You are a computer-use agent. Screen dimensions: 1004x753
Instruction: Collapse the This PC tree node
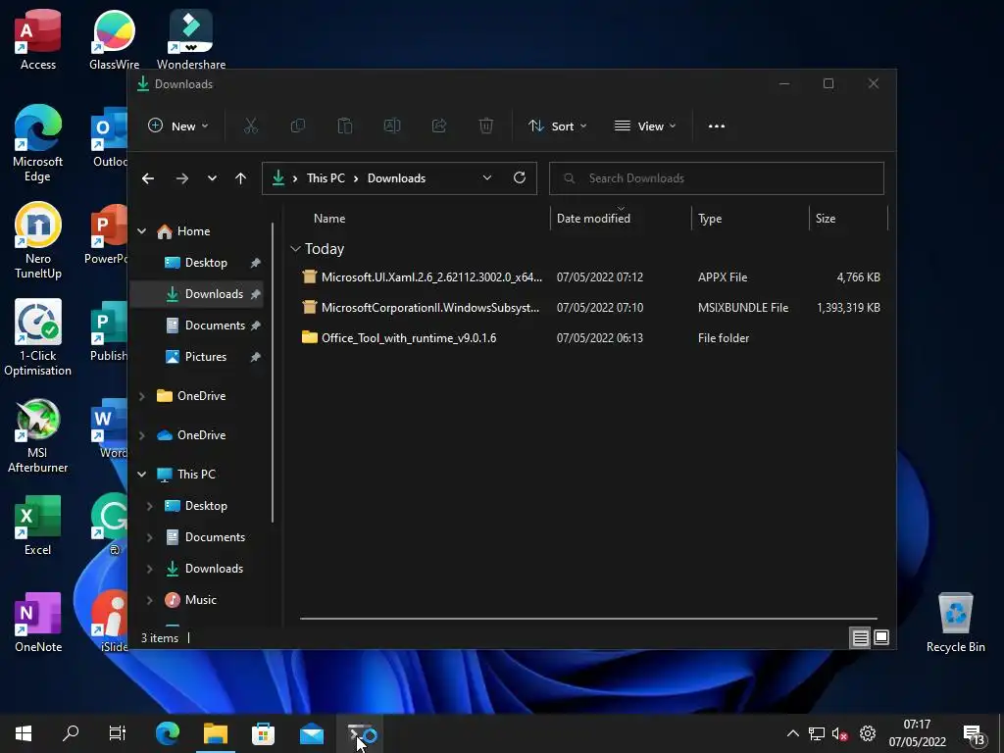pyautogui.click(x=141, y=475)
